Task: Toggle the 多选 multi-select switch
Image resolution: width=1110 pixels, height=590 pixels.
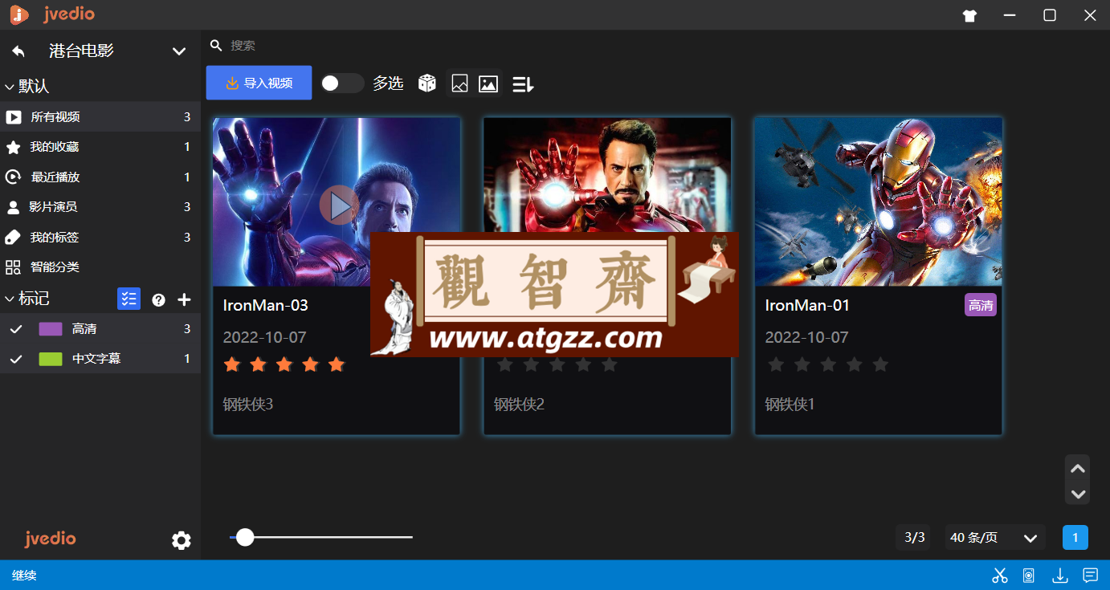Action: tap(341, 83)
